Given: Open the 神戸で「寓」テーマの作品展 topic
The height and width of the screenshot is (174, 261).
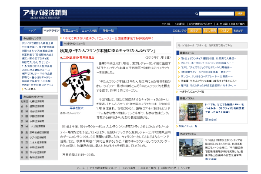Looking at the screenshot, I should click(37, 74).
